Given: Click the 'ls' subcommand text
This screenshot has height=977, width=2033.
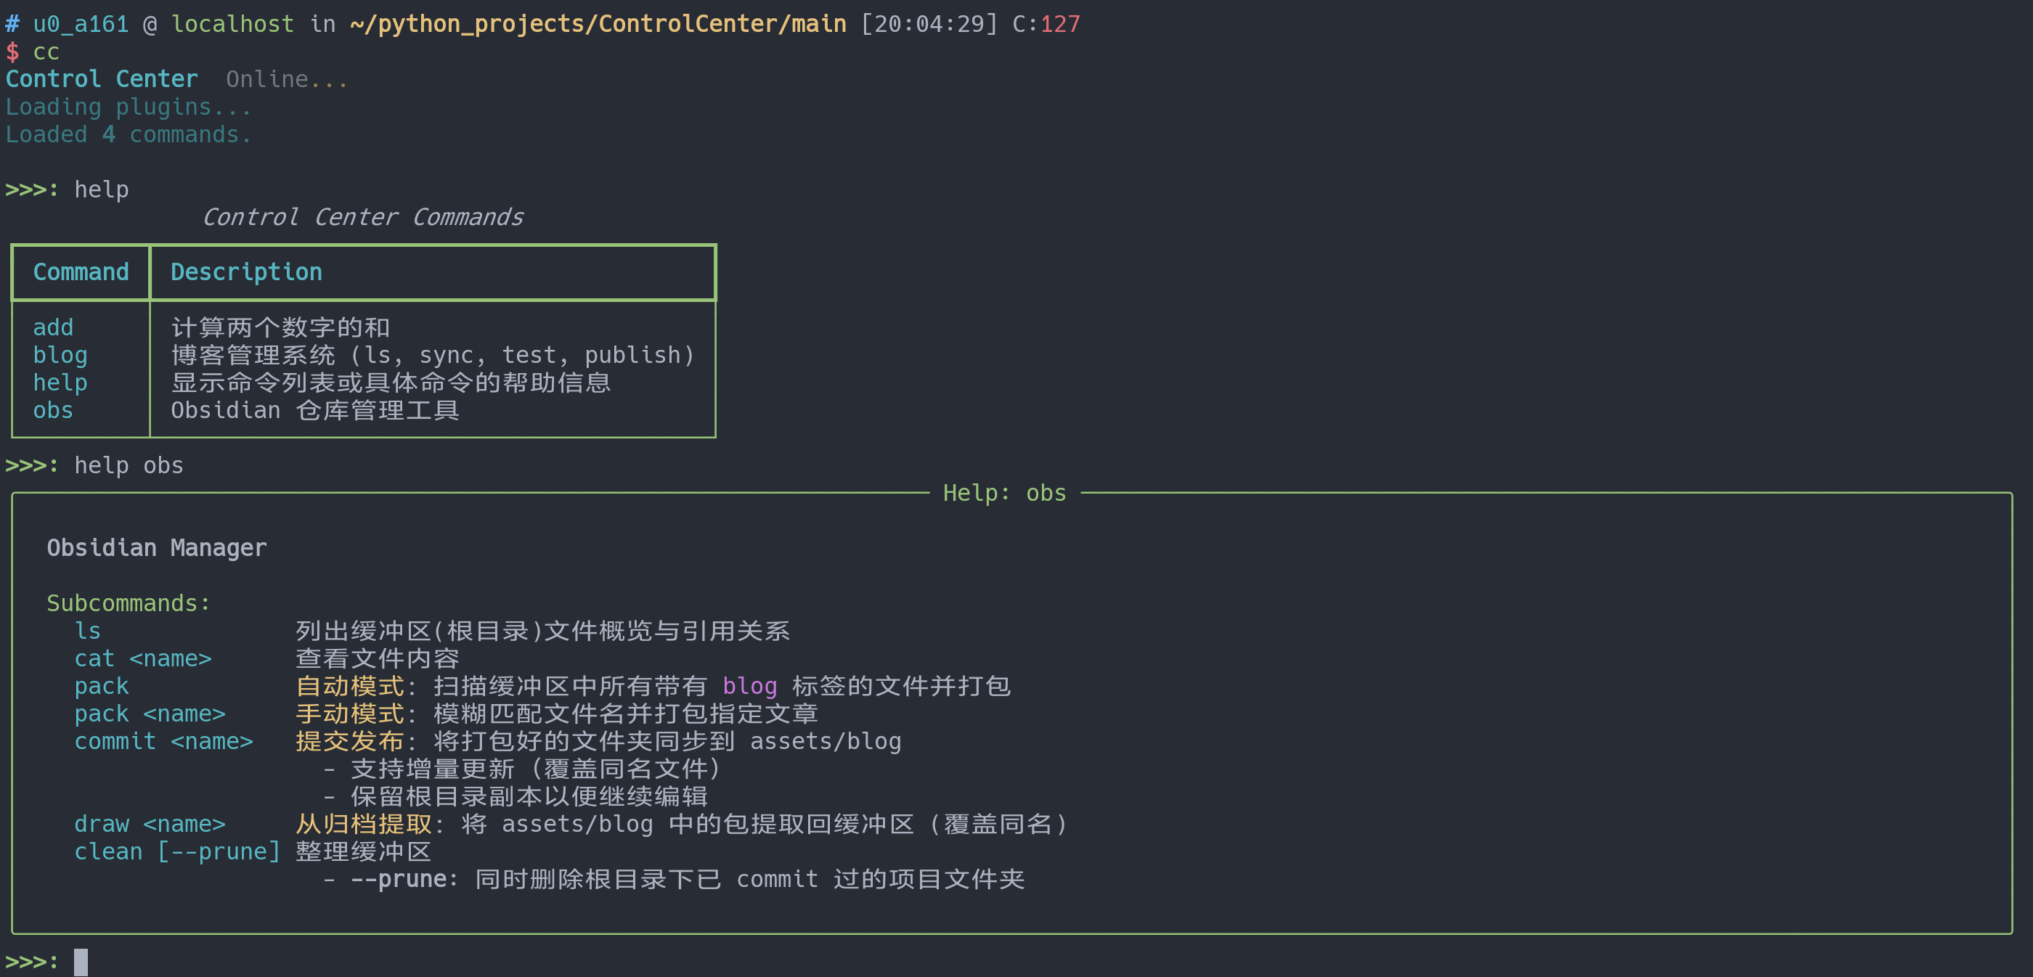Looking at the screenshot, I should click(x=88, y=631).
